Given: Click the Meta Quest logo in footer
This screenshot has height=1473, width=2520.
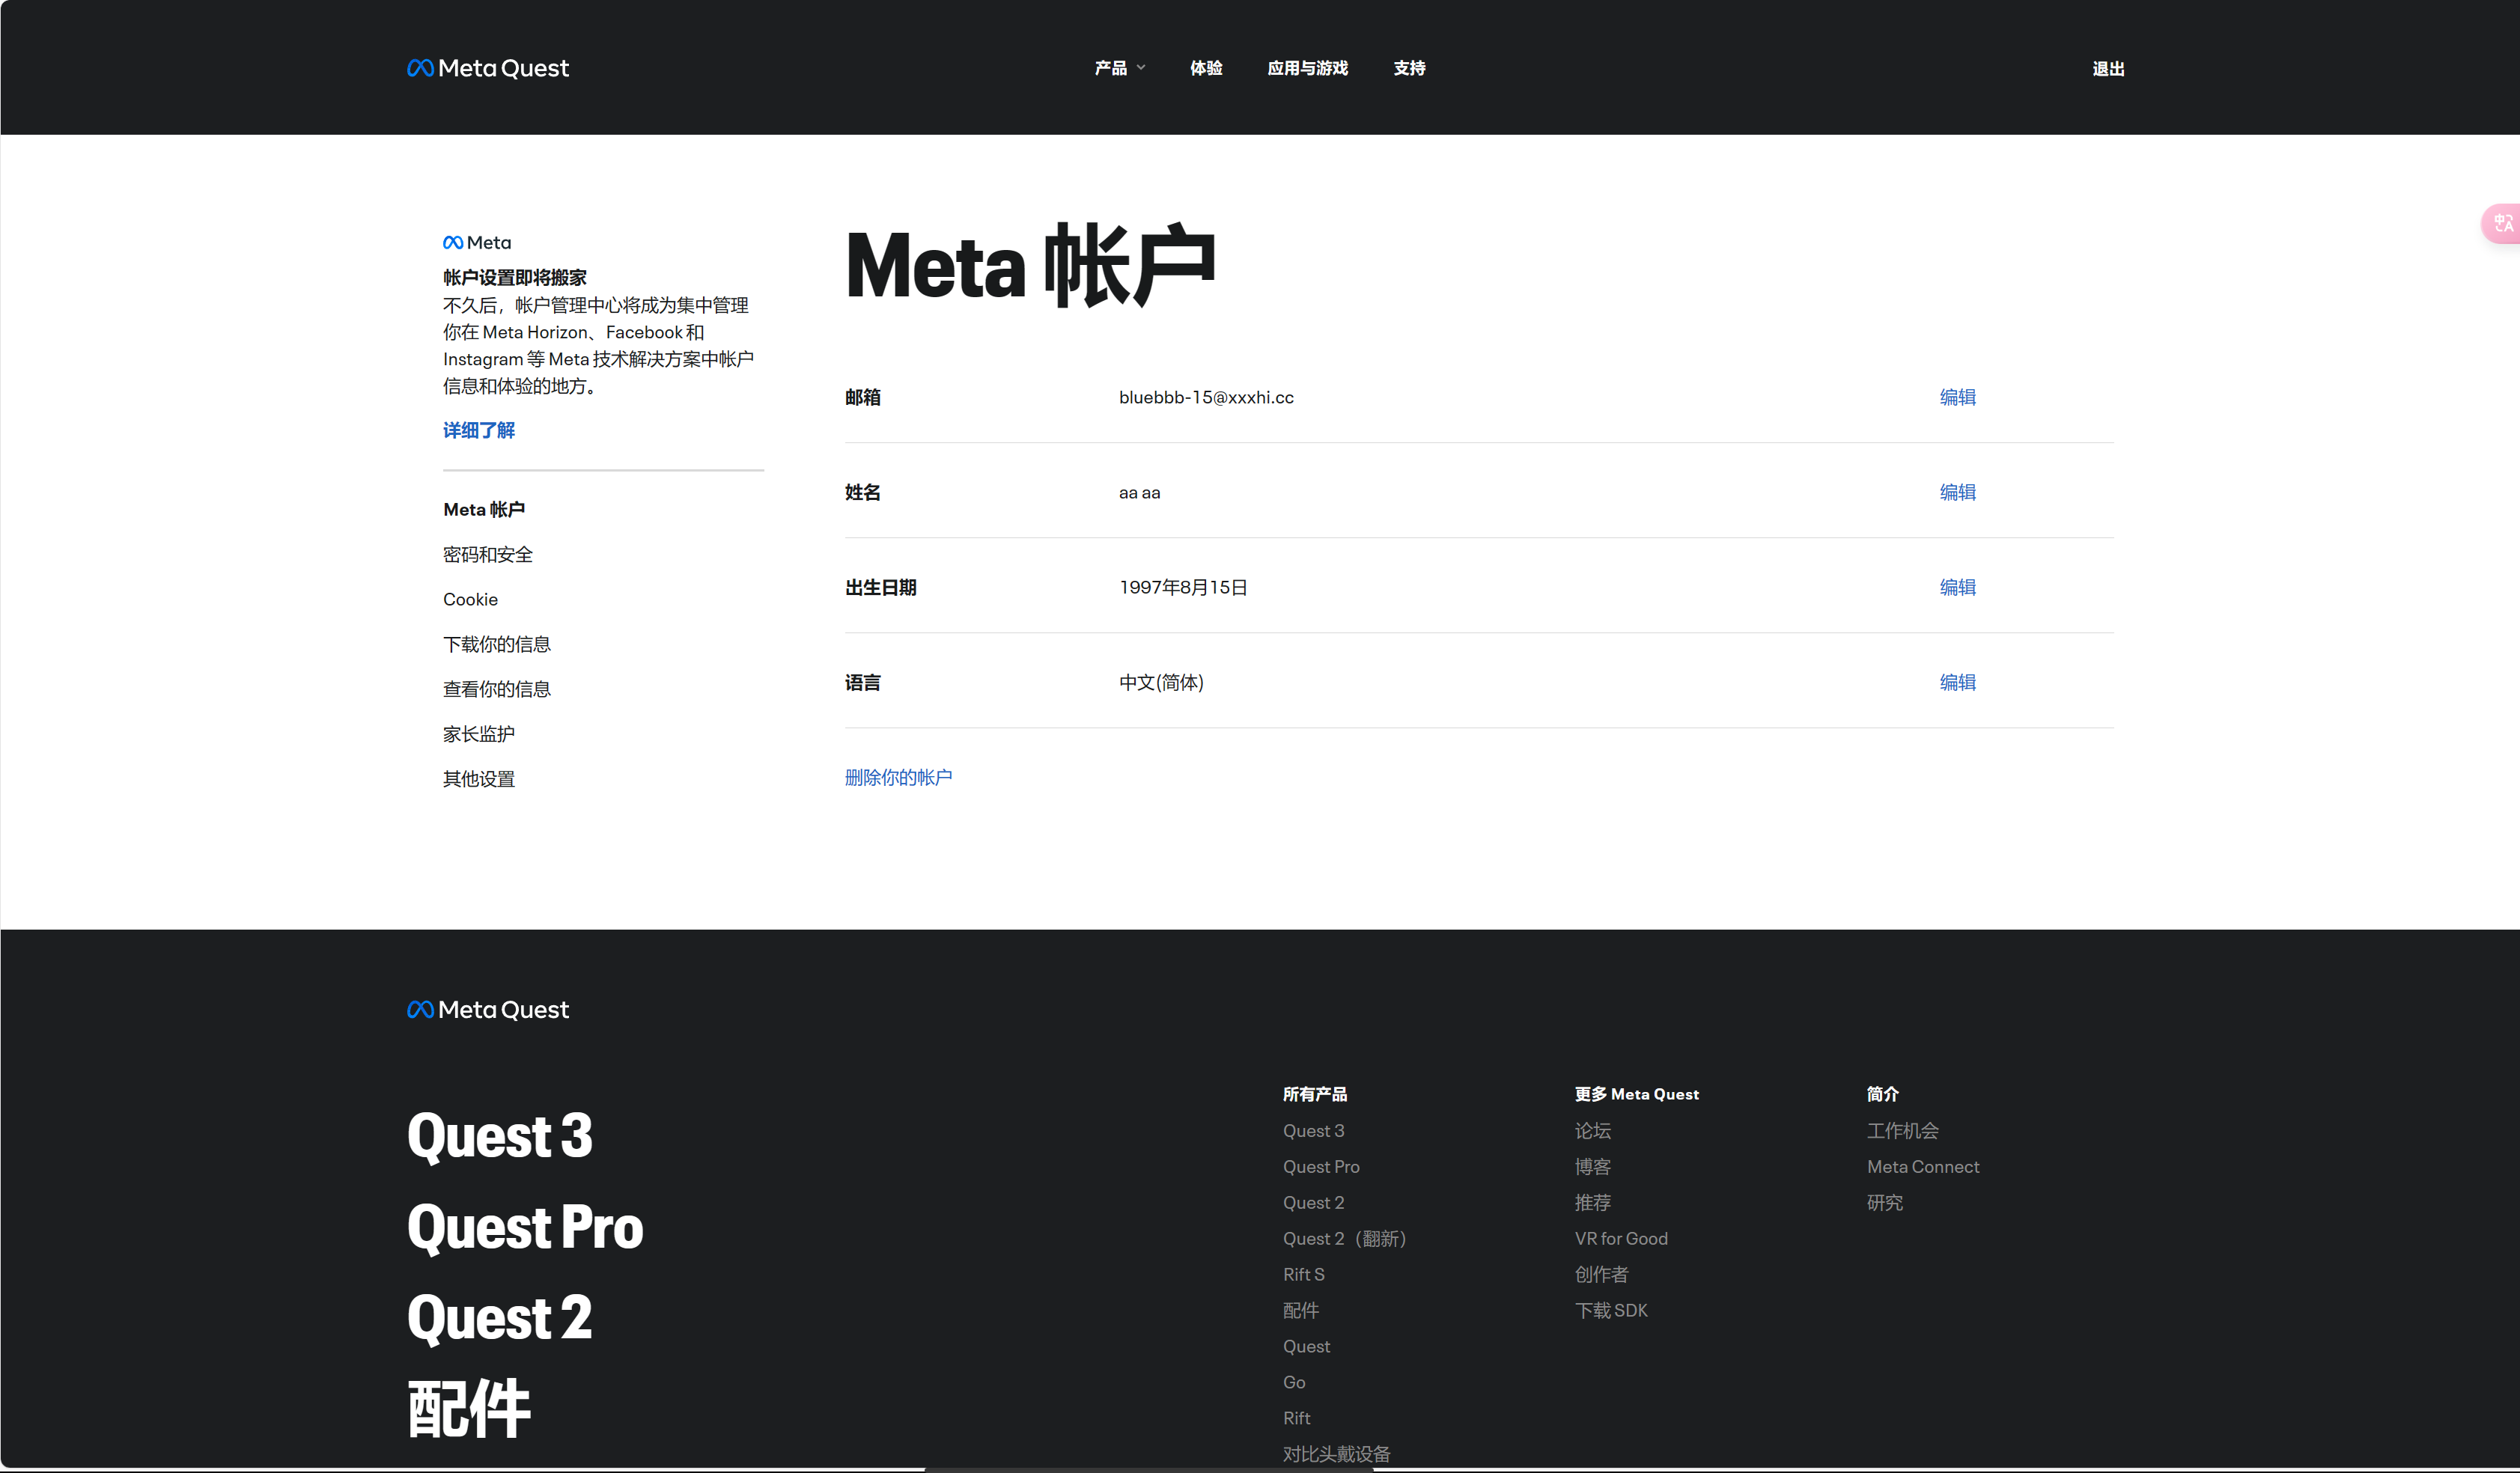Looking at the screenshot, I should pos(488,1010).
